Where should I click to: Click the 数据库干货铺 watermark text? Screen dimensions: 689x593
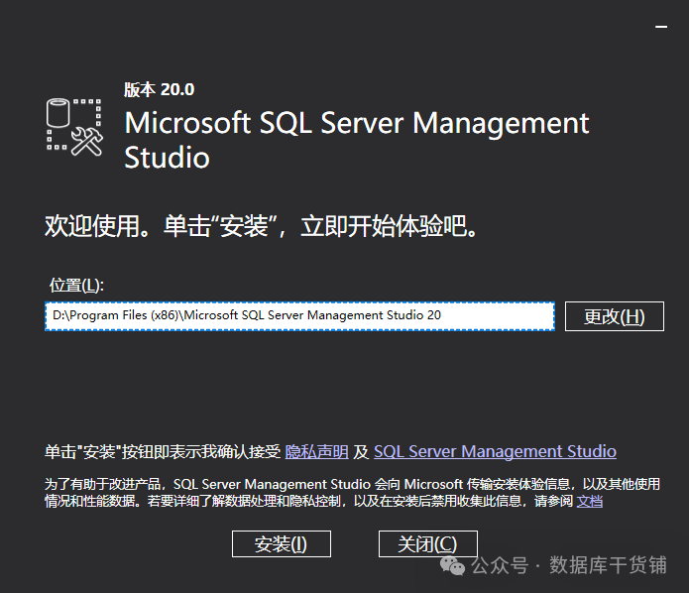[608, 565]
